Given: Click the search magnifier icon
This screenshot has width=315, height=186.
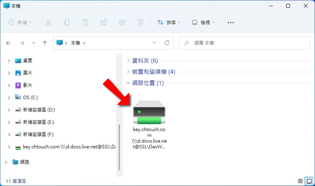Looking at the screenshot, I should pos(187,43).
